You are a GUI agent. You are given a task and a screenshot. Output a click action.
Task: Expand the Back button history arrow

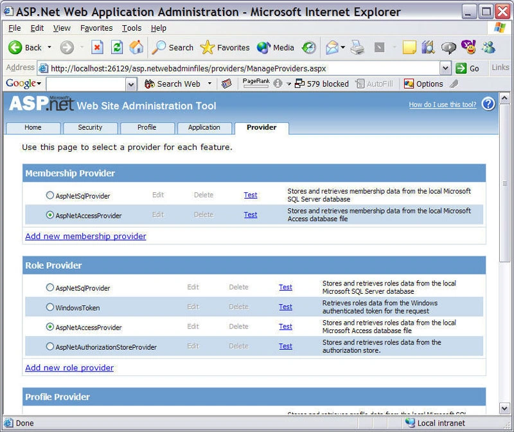pyautogui.click(x=49, y=47)
